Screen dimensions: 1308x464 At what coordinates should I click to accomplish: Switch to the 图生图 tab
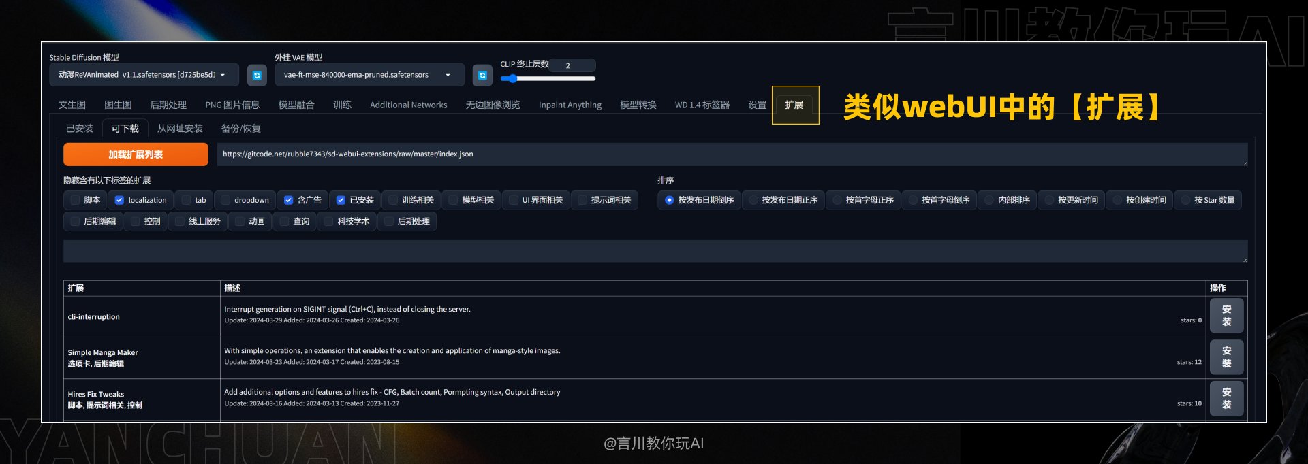(x=118, y=105)
